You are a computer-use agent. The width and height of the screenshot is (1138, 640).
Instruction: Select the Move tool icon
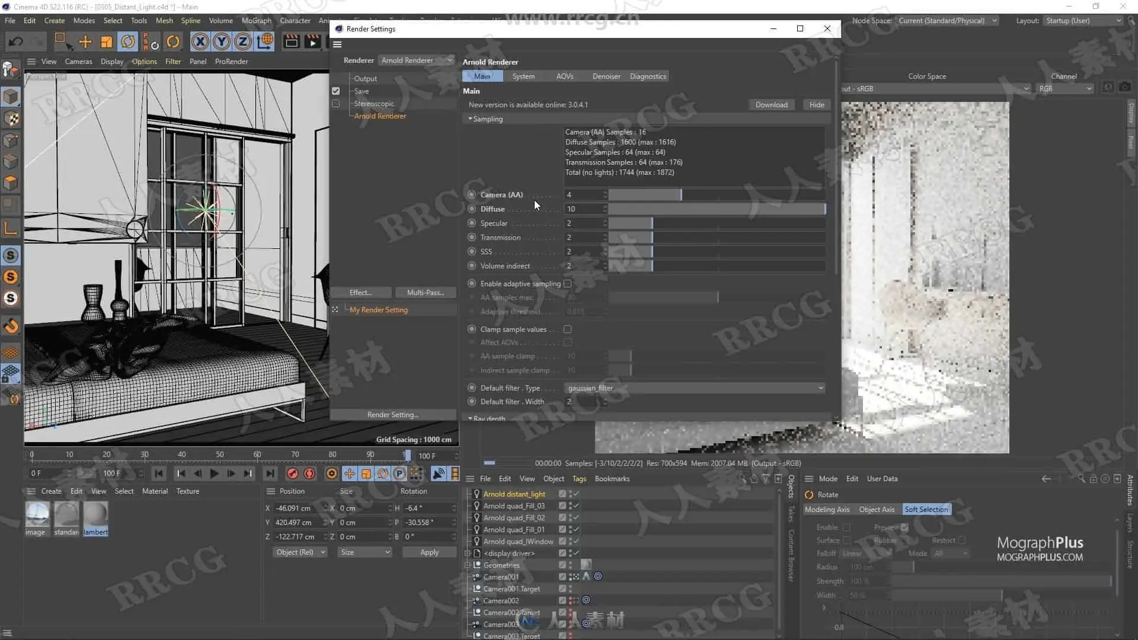click(x=85, y=41)
